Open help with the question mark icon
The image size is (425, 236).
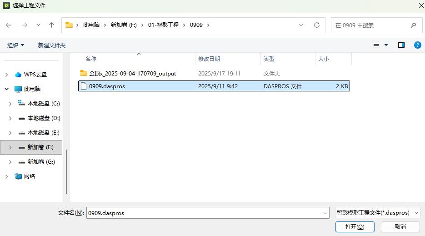[x=418, y=45]
